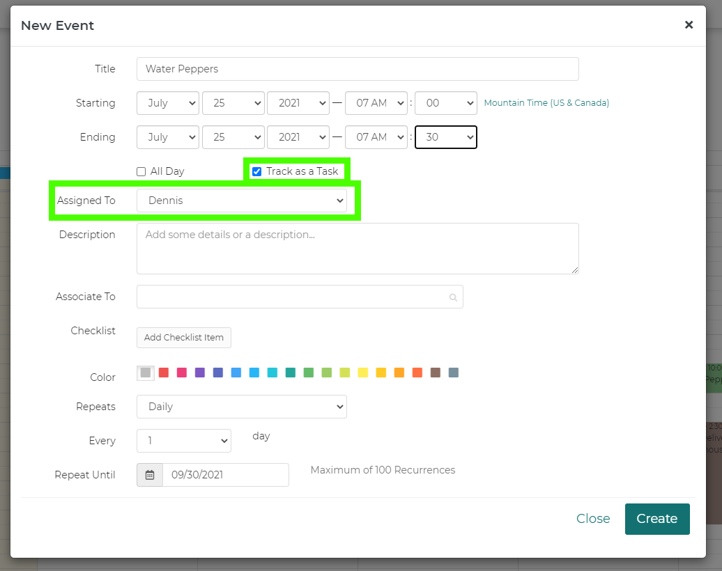
Task: Select the yellow color swatch
Action: pos(363,373)
